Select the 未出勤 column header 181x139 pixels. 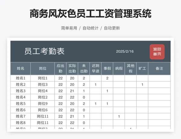point(84,69)
